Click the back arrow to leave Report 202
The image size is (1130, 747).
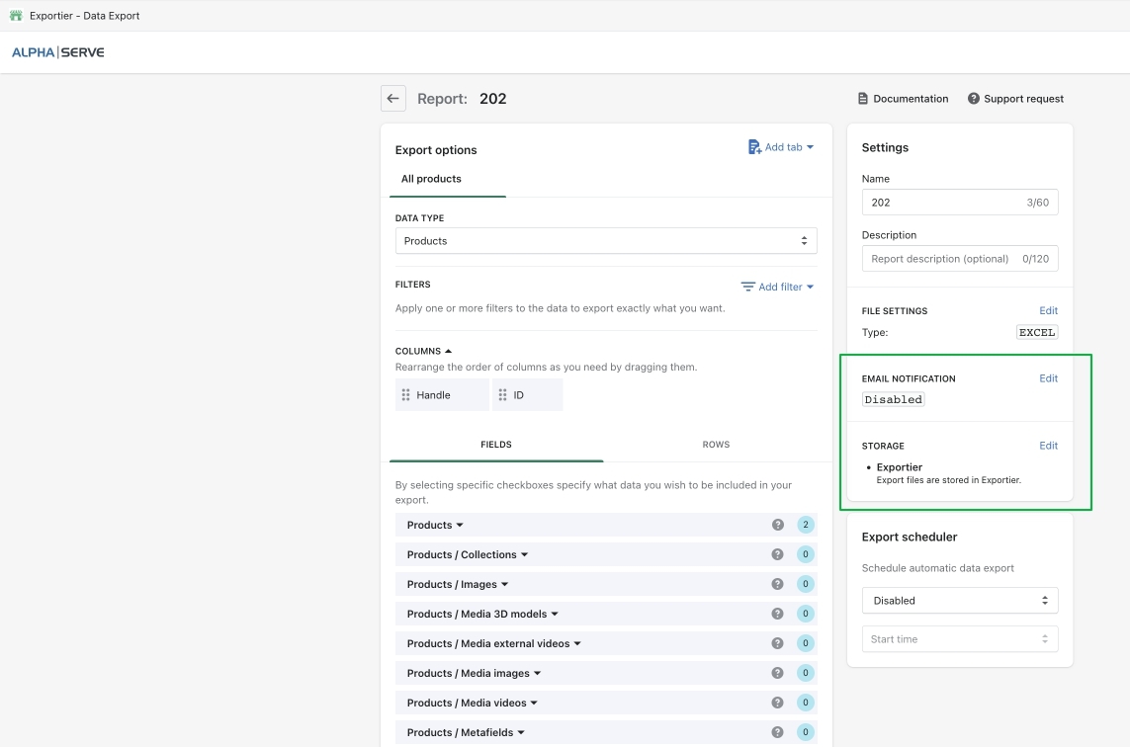click(392, 98)
